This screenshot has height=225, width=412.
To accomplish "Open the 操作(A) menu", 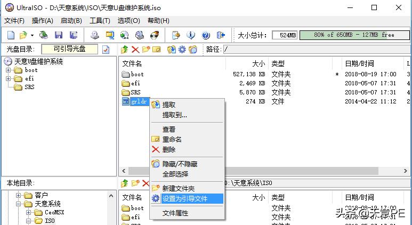I will coord(43,21).
